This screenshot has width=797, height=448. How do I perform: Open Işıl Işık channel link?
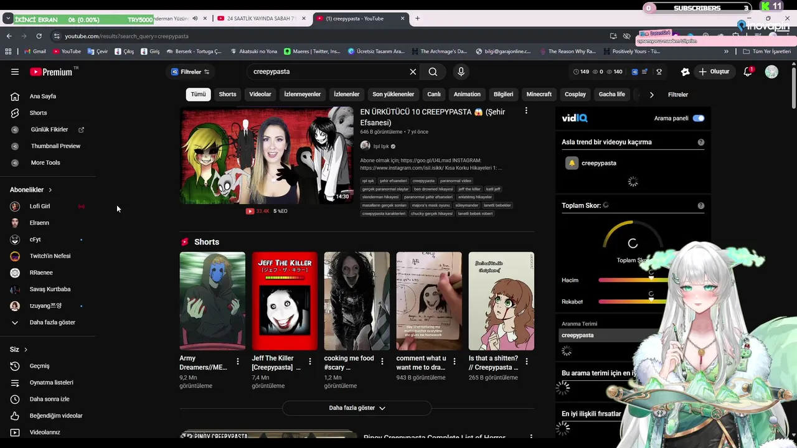(x=380, y=146)
